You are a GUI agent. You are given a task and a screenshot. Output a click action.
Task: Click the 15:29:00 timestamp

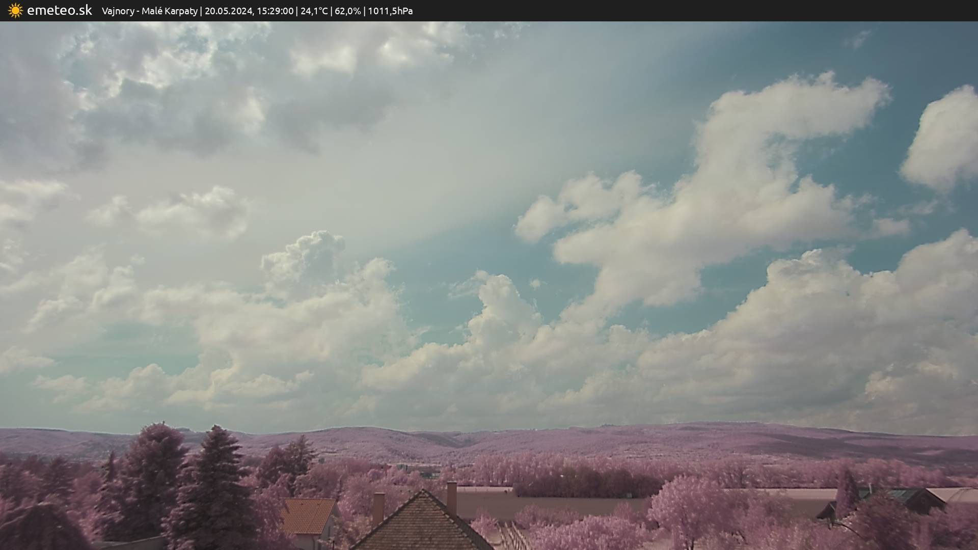pos(275,11)
